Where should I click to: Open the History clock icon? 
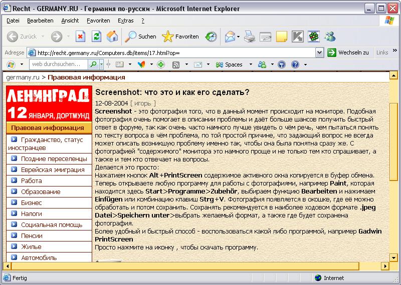tap(211, 36)
